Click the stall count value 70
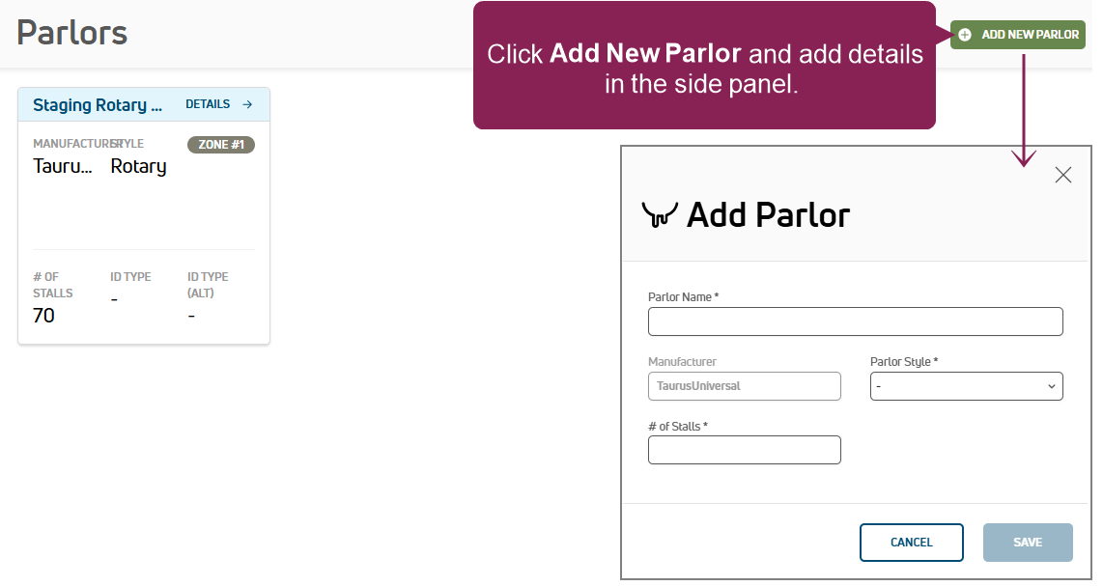Image resolution: width=1103 pixels, height=586 pixels. (x=43, y=316)
